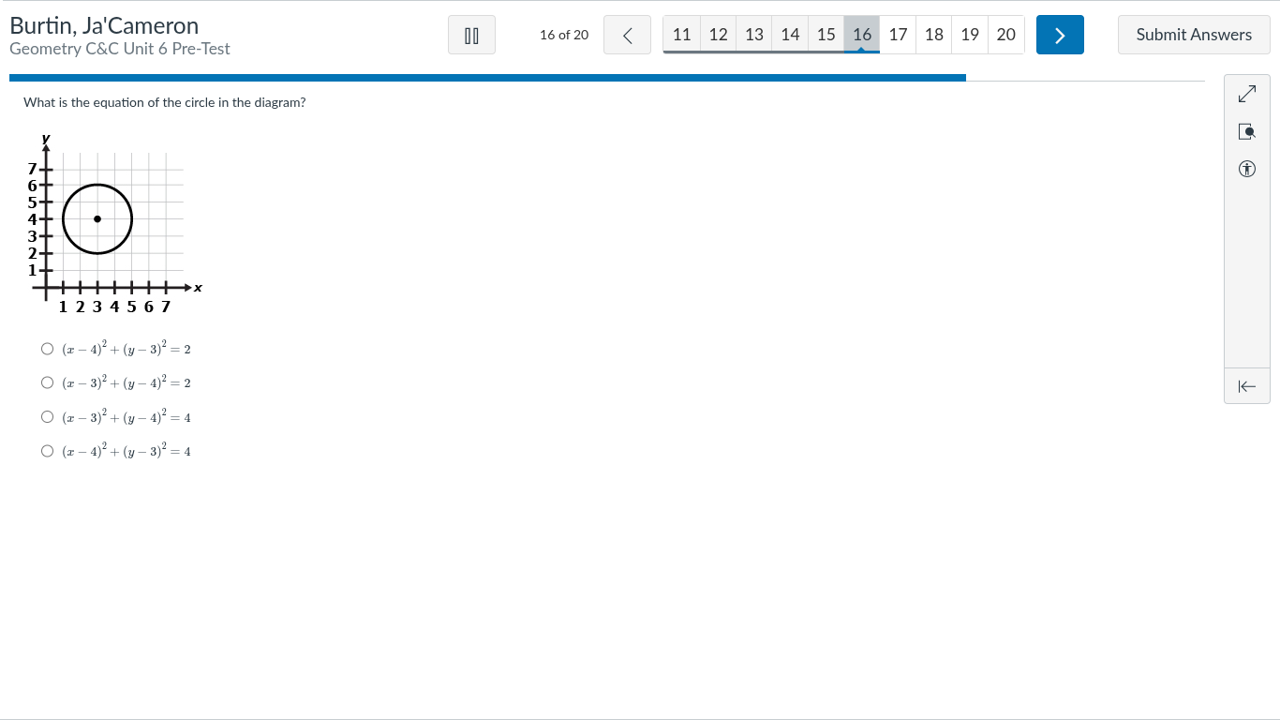The image size is (1280, 720).
Task: Go to the previous question arrow
Action: [627, 35]
